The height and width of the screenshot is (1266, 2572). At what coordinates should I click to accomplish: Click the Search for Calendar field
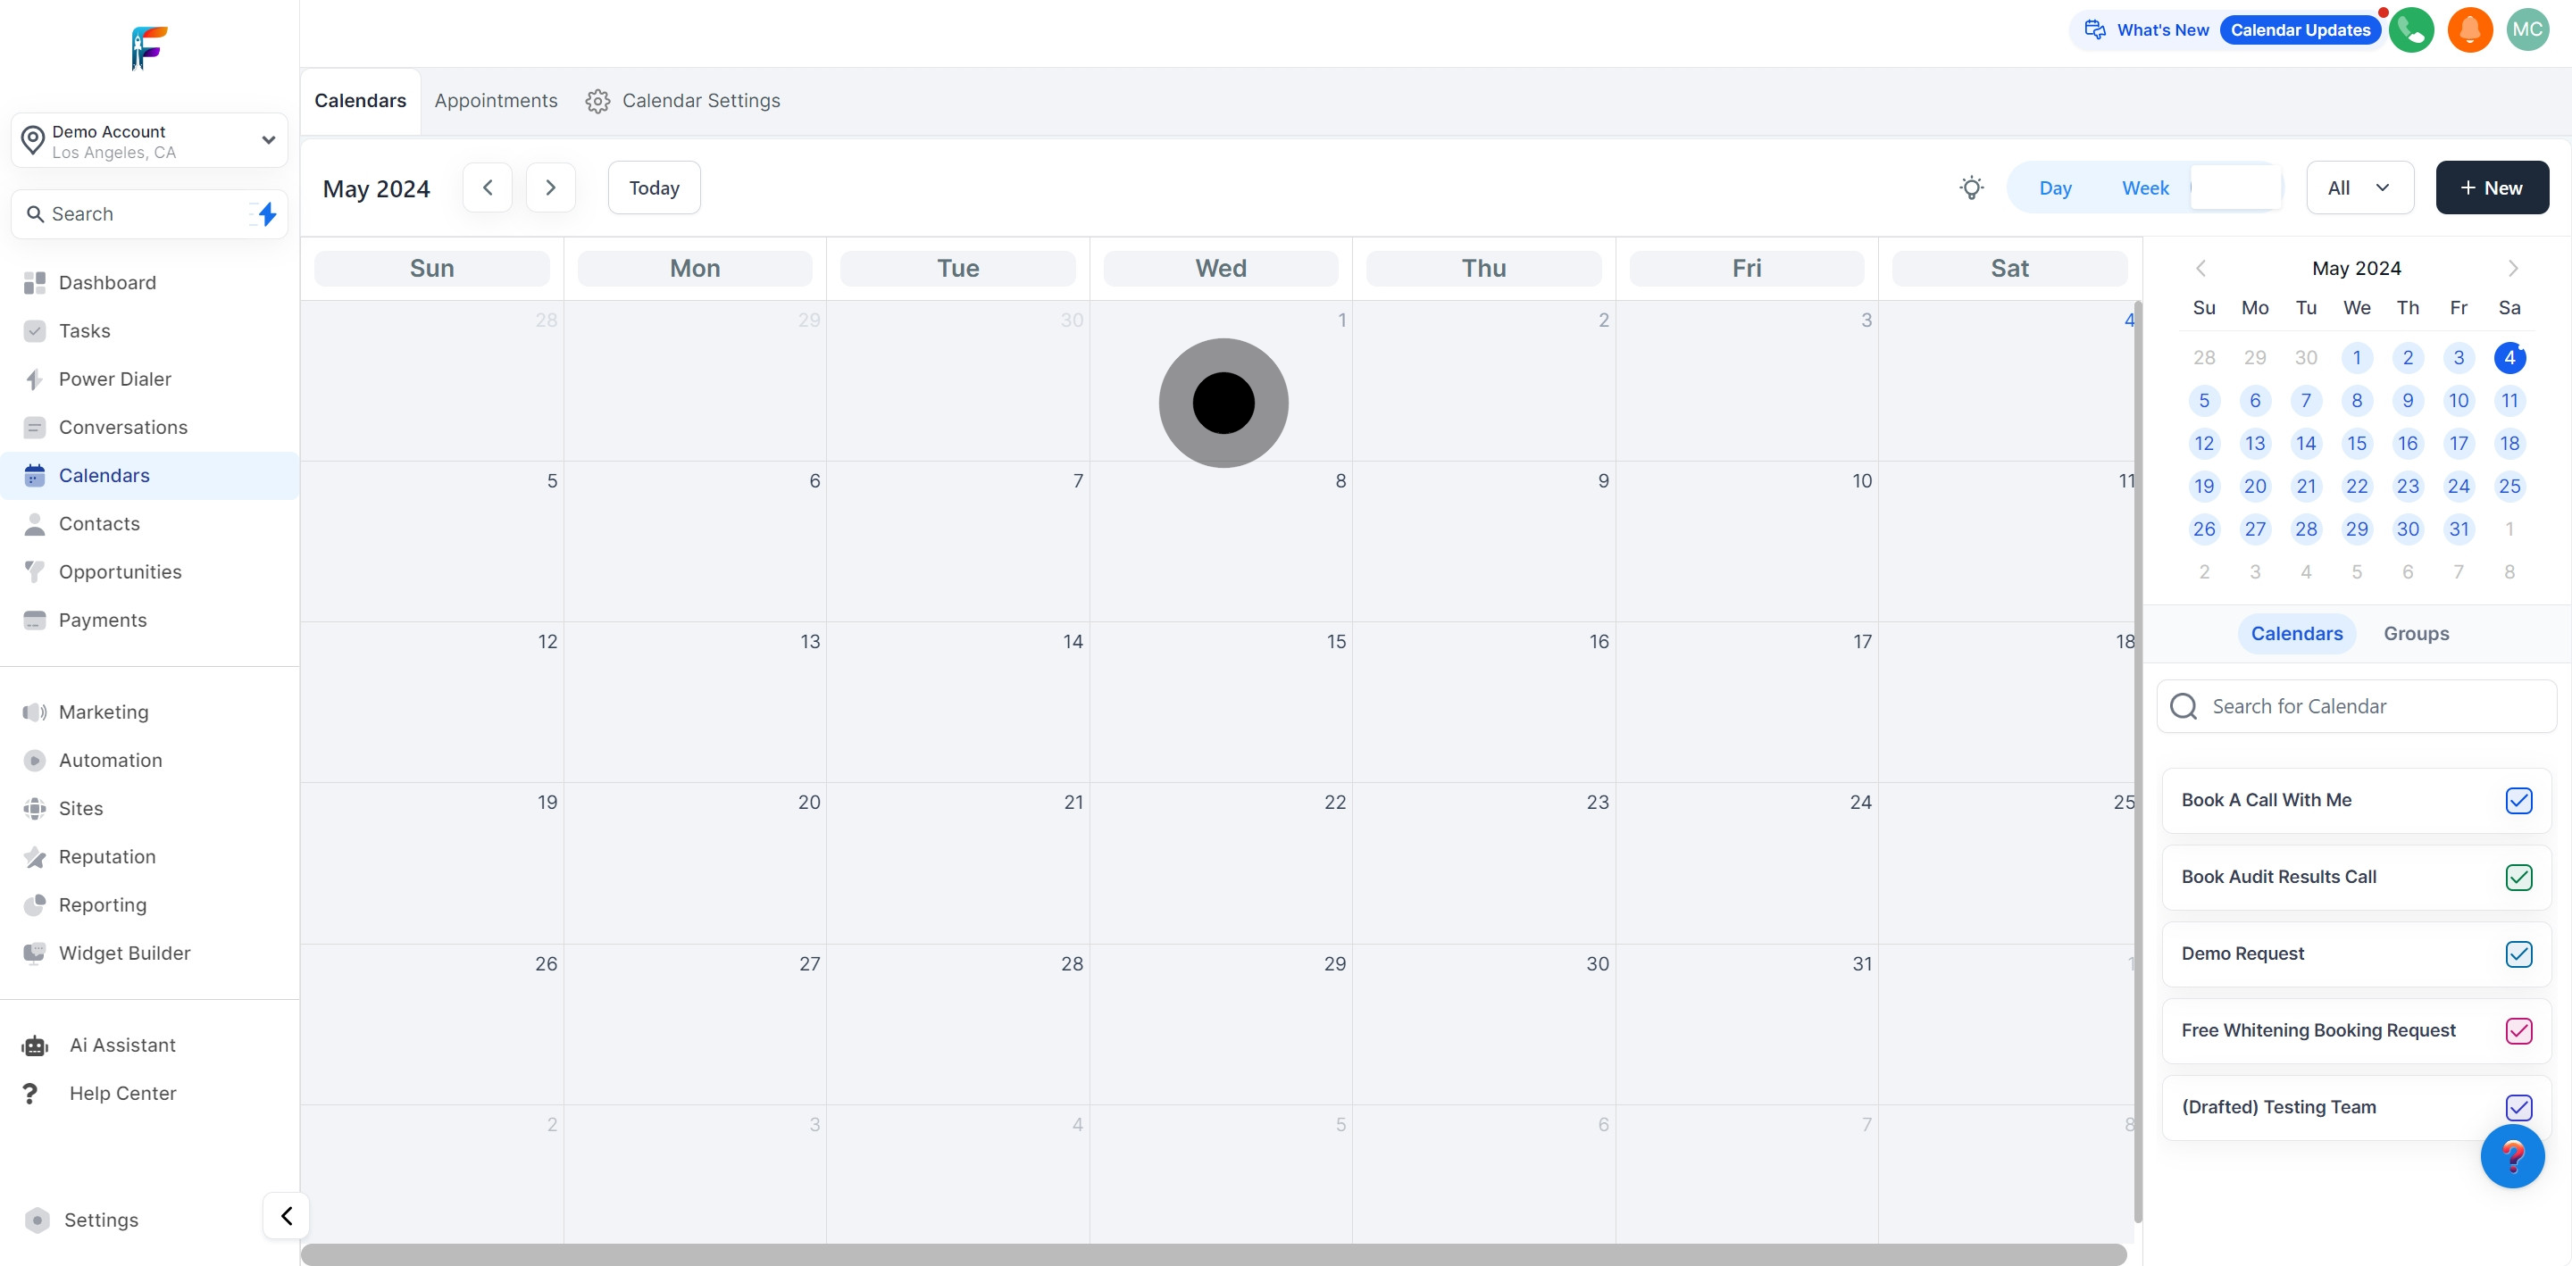coord(2357,706)
